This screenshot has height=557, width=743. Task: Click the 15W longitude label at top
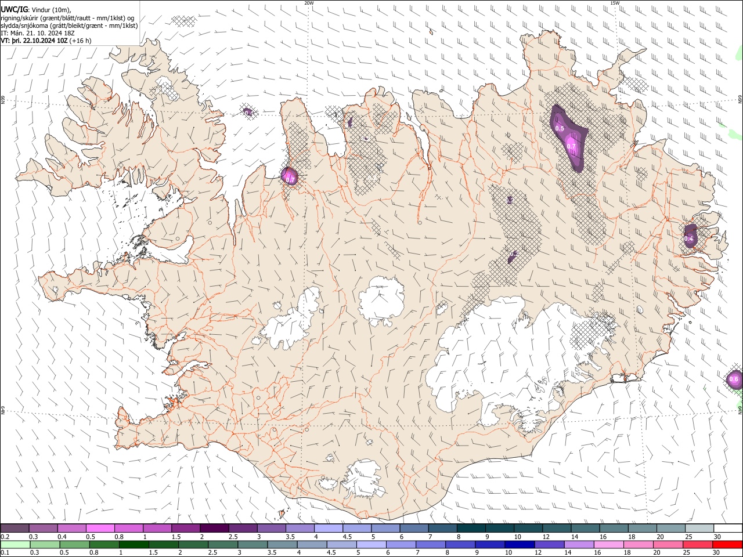(x=615, y=3)
